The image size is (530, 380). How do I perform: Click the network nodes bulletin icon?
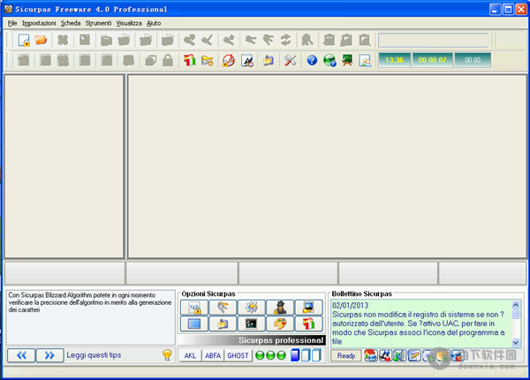pos(385,355)
